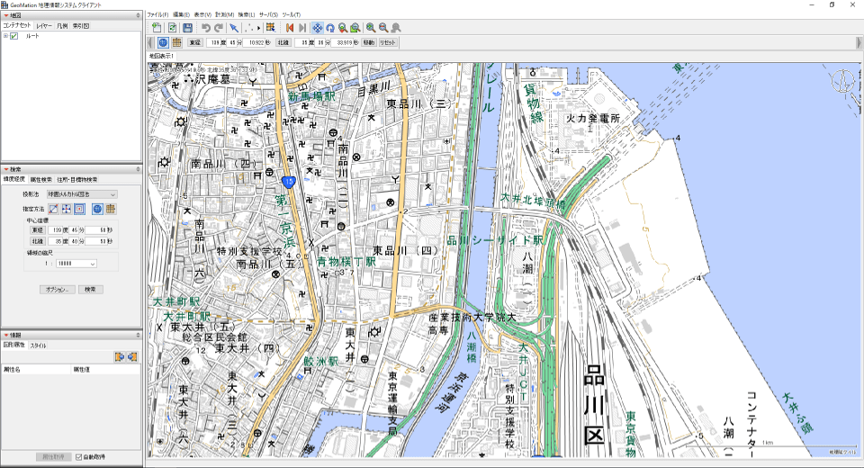This screenshot has width=864, height=468.
Task: Uncheck the ルート layer checkbox
Action: [x=13, y=36]
